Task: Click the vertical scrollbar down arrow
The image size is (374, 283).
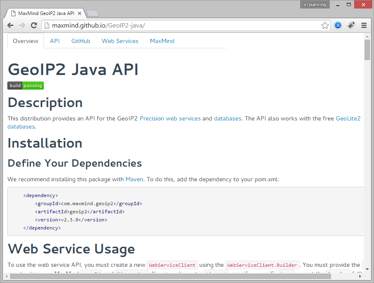Action: [x=367, y=269]
